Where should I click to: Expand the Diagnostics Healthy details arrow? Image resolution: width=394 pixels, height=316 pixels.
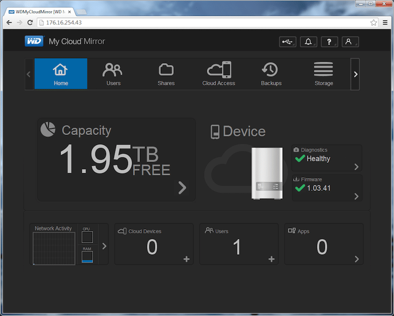(x=356, y=167)
